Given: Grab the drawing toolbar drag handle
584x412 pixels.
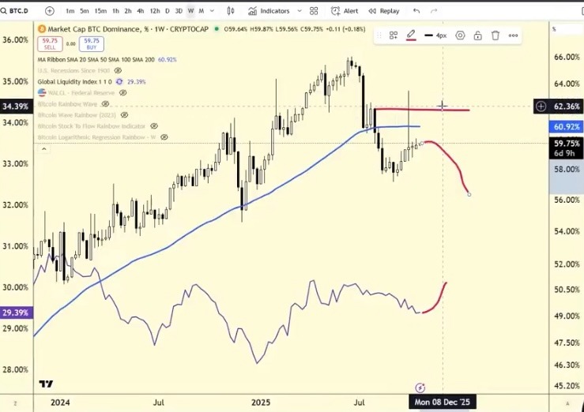Looking at the screenshot, I should click(x=379, y=36).
